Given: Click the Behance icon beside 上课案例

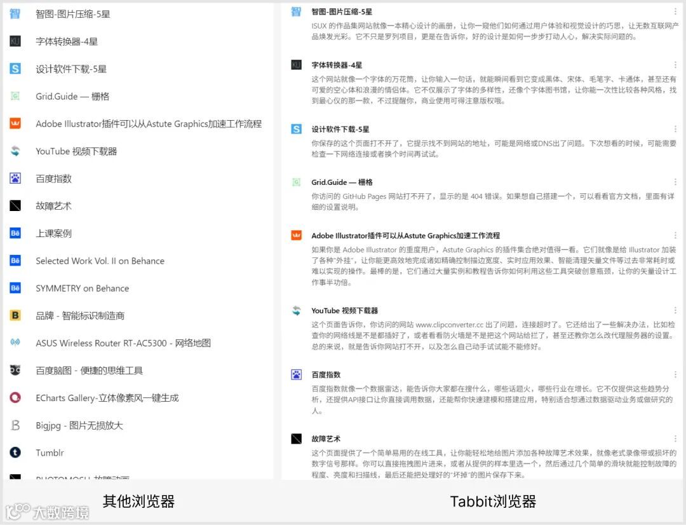Looking at the screenshot, I should tap(15, 233).
